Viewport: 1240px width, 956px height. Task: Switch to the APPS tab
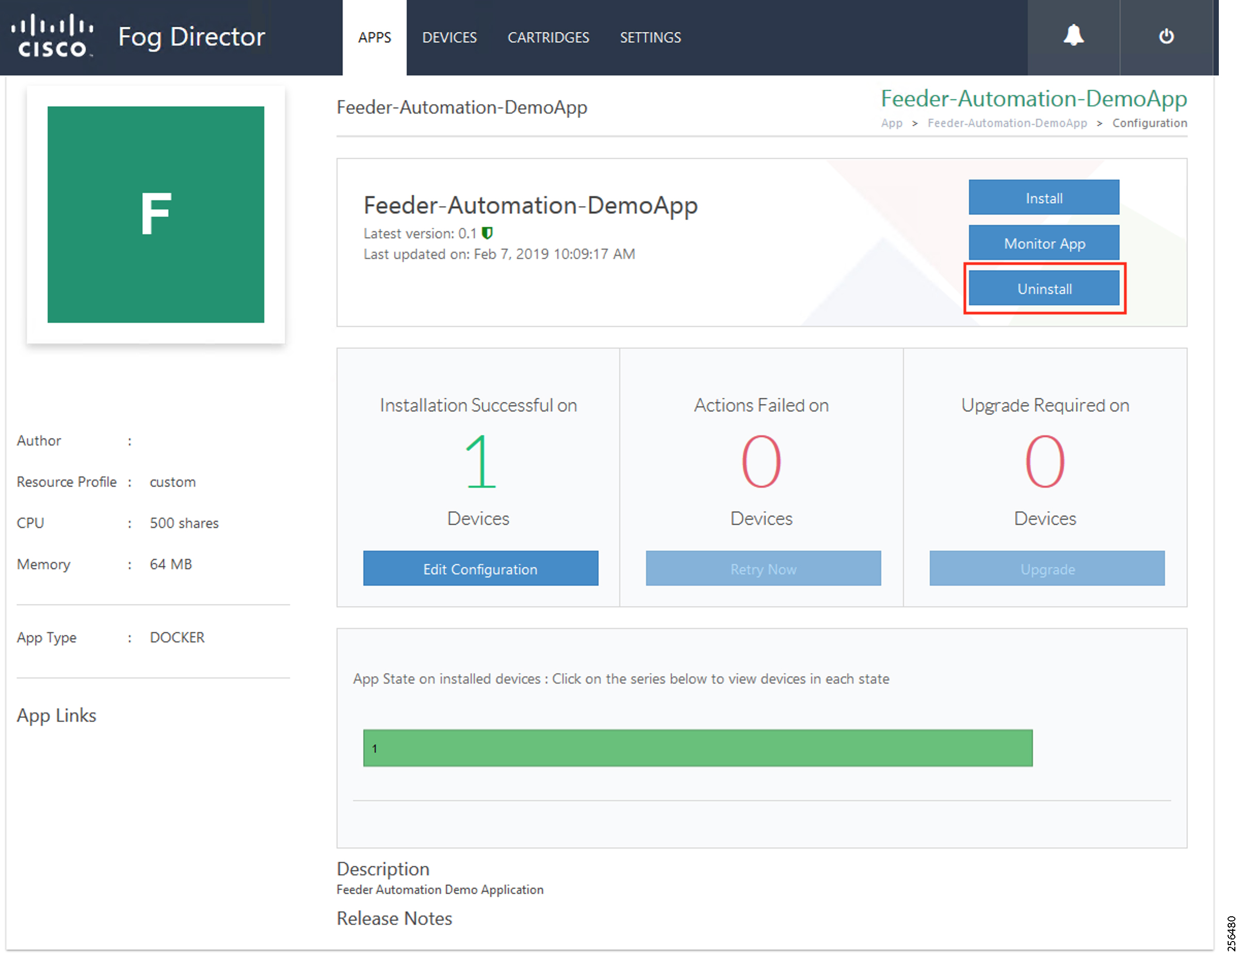click(x=374, y=38)
